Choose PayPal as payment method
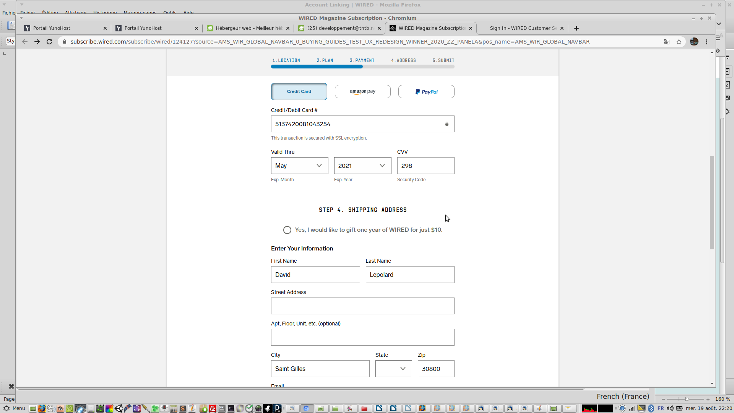This screenshot has width=734, height=413. click(426, 92)
